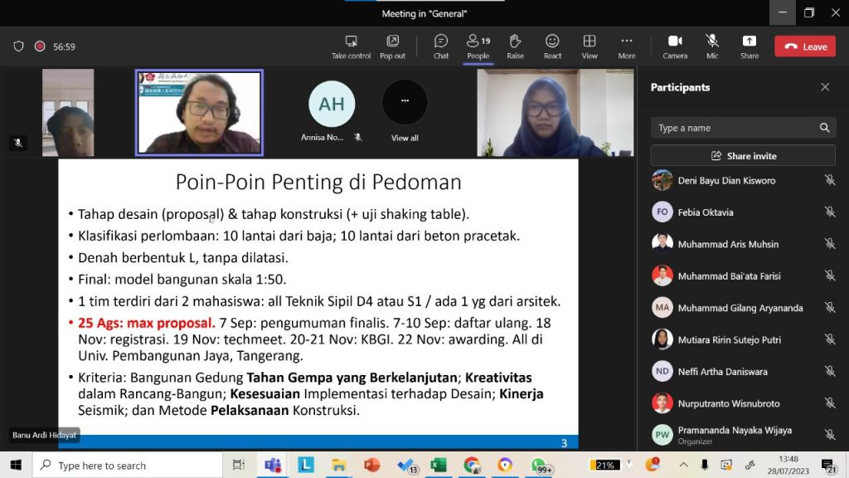Open the Chat panel
This screenshot has width=849, height=478.
tap(441, 46)
